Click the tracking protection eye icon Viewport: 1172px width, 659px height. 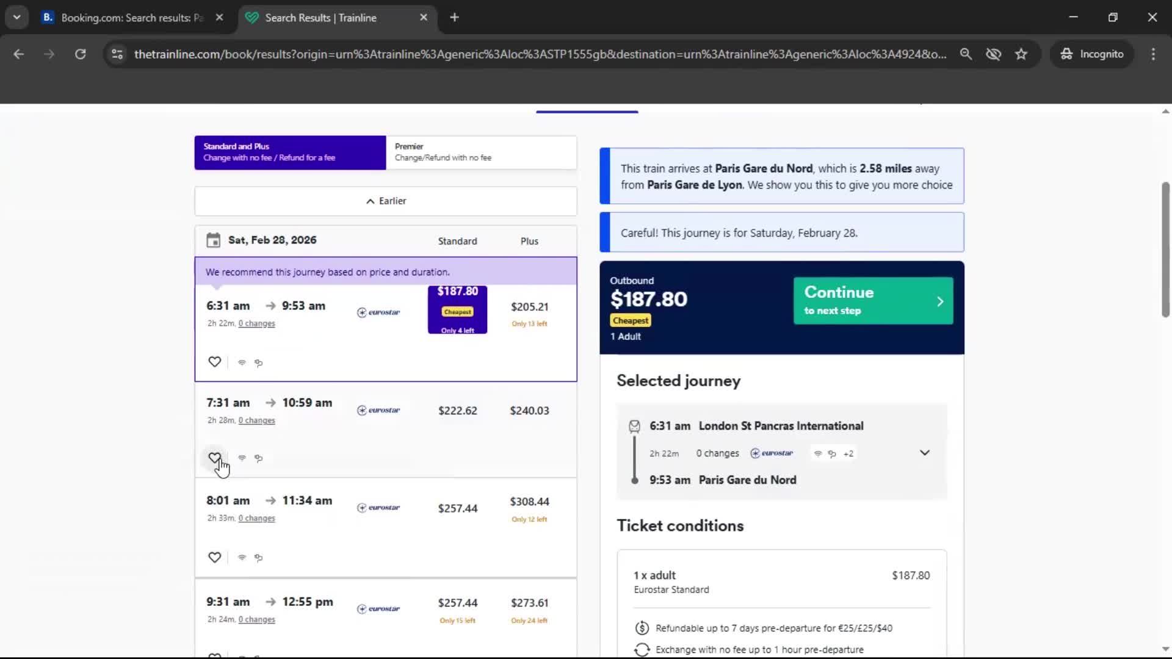[993, 54]
